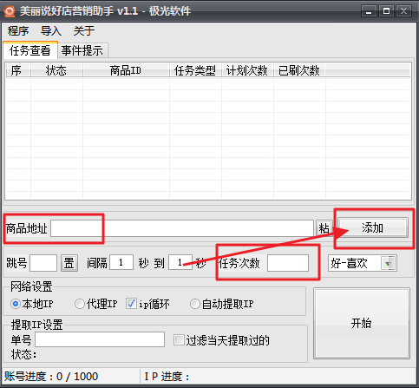Viewport: 419px width, 388px height.
Task: Focus the 商品地址 input field
Action: click(x=182, y=228)
